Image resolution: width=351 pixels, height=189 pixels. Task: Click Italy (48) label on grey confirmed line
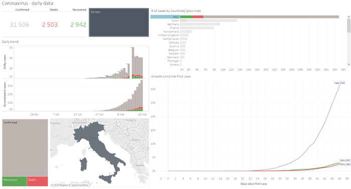339,83
